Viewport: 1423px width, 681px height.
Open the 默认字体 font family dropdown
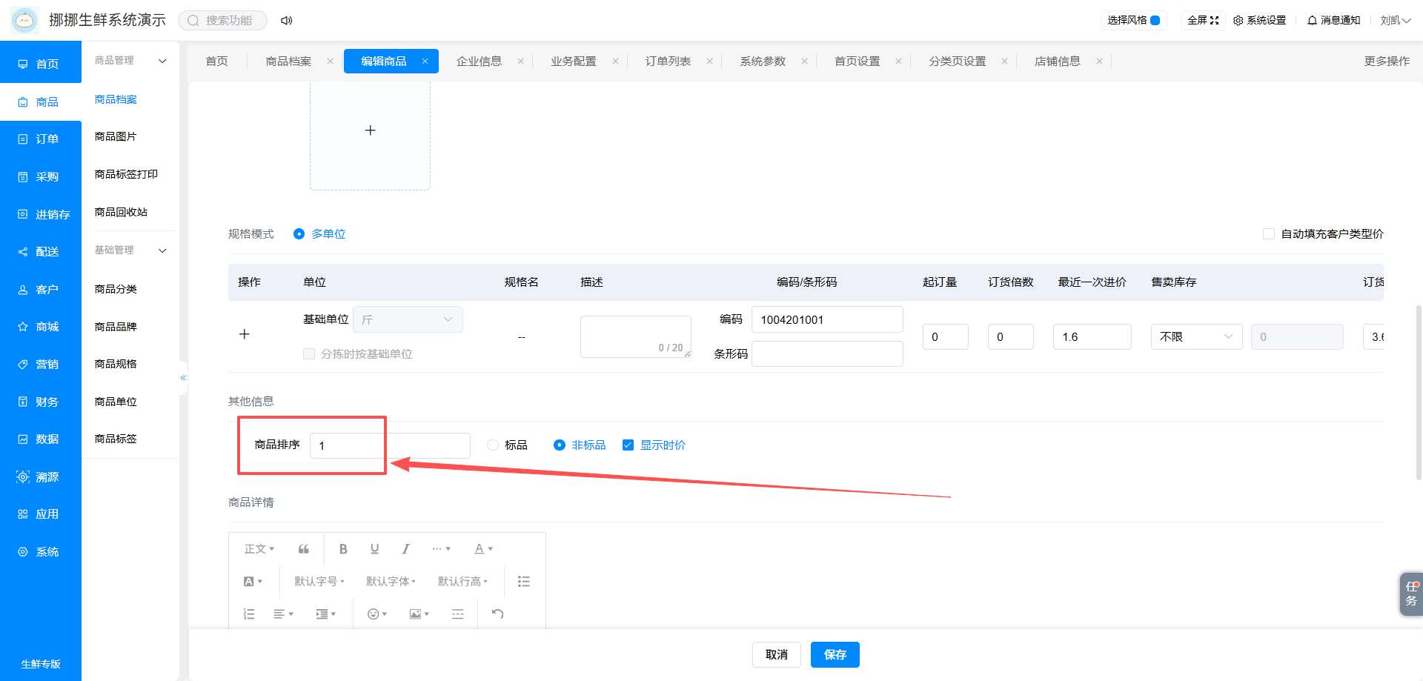(391, 582)
